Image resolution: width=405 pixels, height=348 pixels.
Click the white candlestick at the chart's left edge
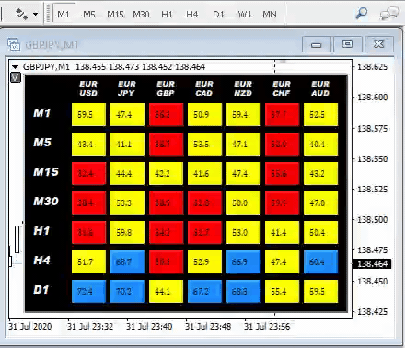[x=17, y=239]
